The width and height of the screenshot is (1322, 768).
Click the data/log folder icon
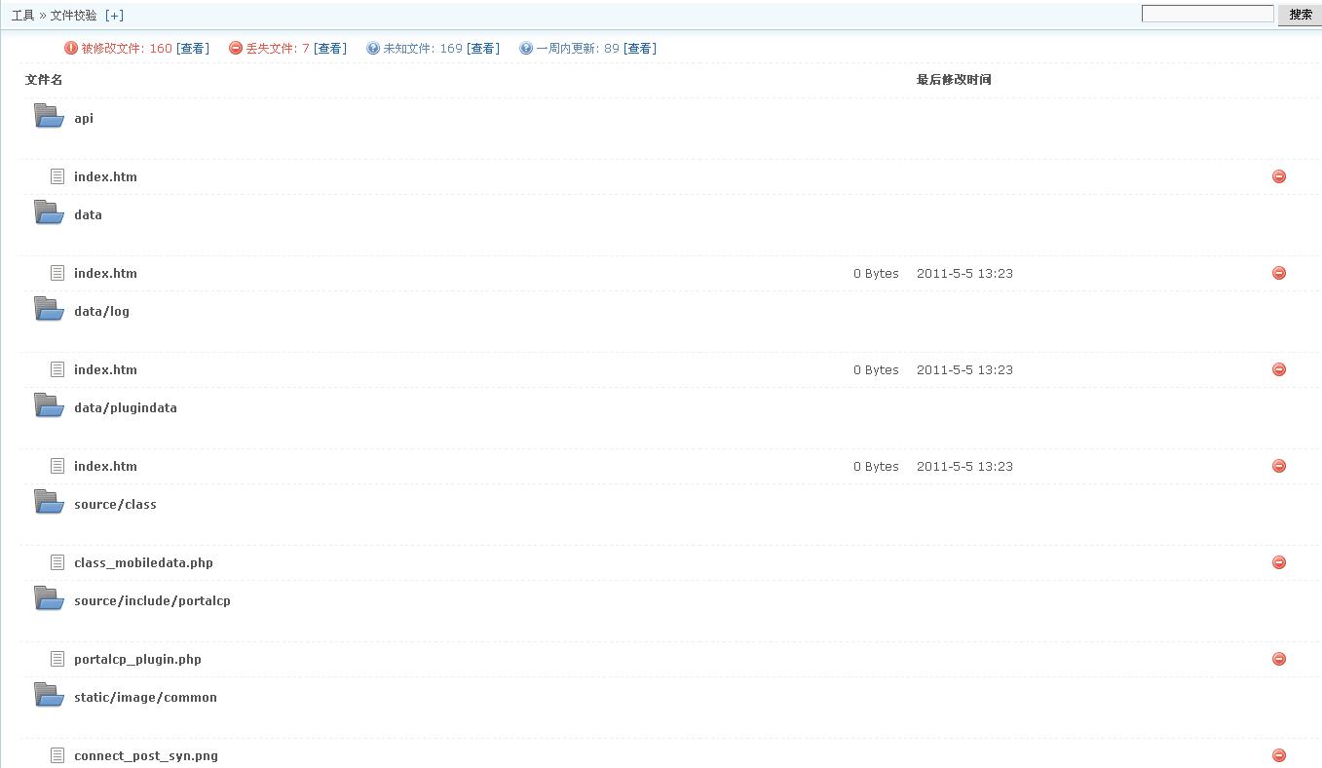50,309
